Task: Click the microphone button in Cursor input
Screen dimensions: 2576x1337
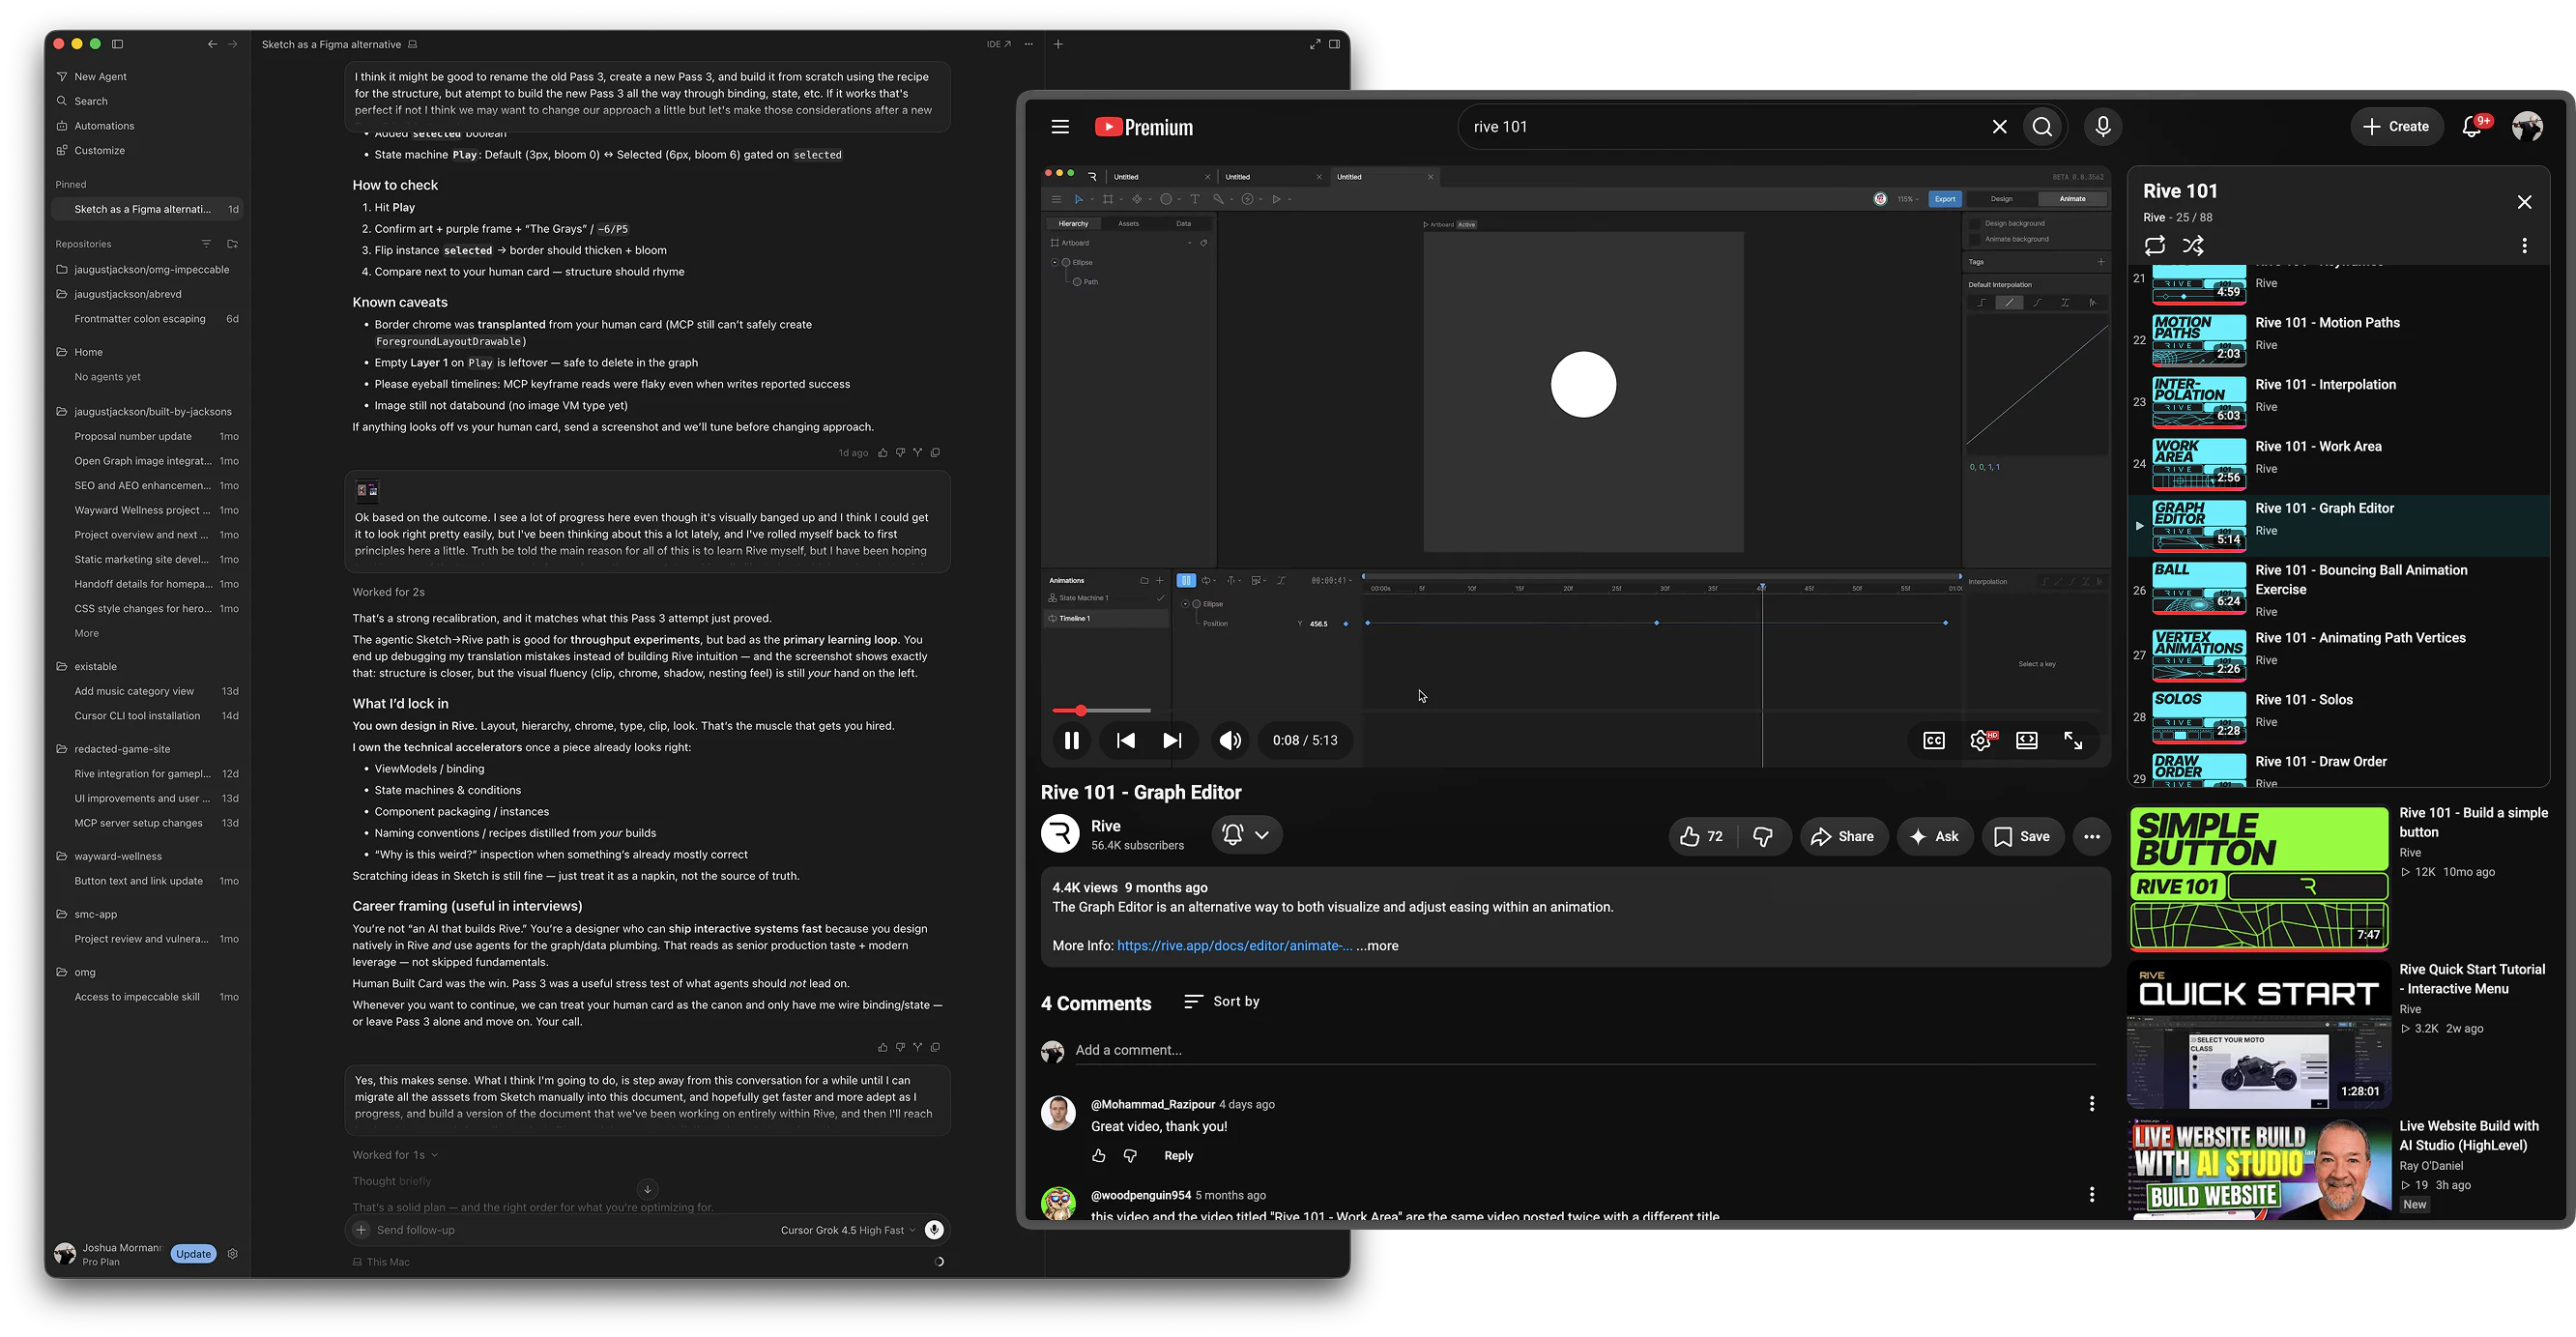Action: pos(934,1230)
